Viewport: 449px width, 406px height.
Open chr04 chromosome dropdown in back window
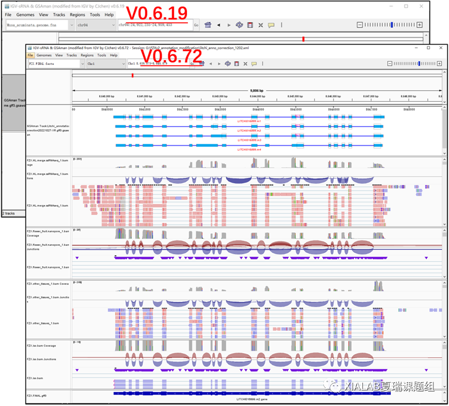[x=113, y=25]
